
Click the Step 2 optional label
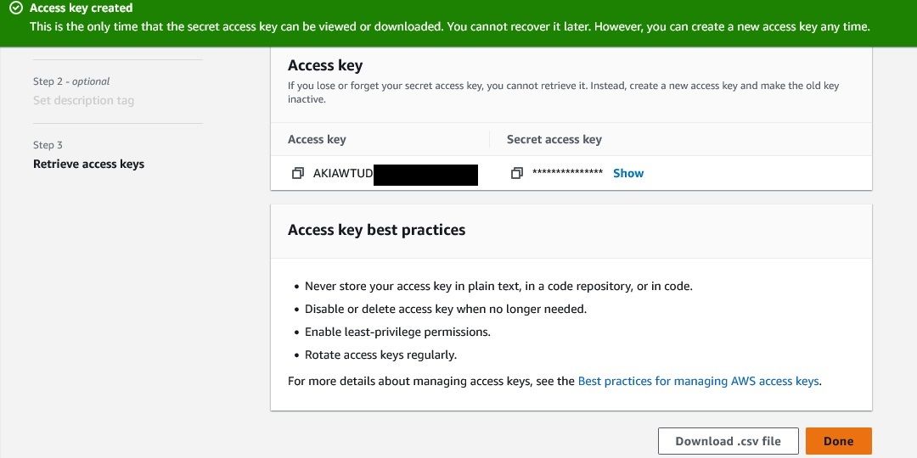(71, 81)
